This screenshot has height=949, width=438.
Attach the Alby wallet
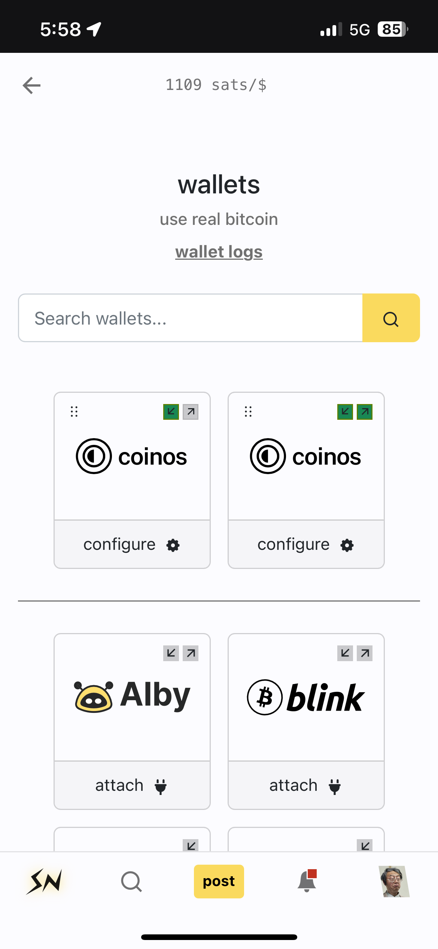[x=132, y=786]
